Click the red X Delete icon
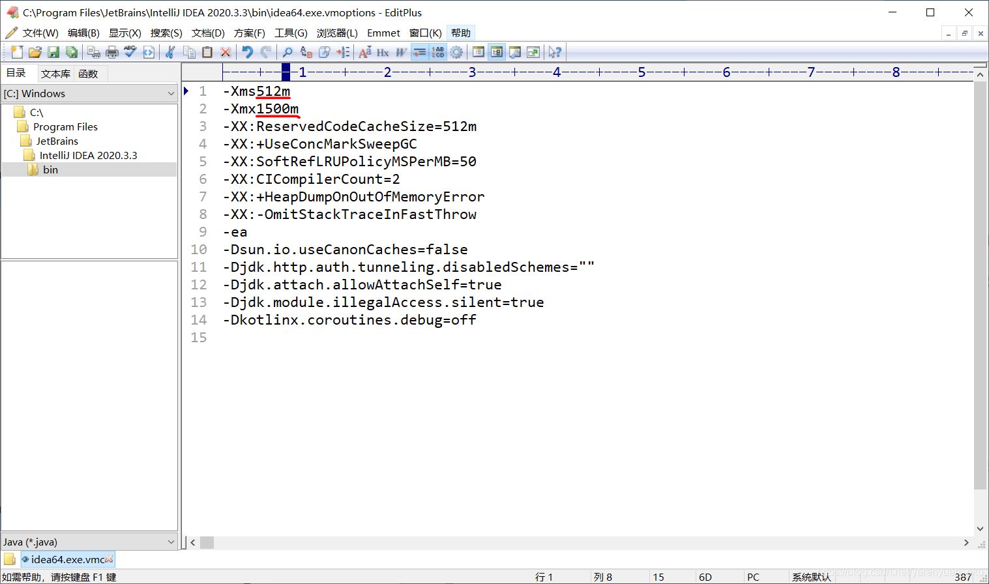 pyautogui.click(x=226, y=52)
